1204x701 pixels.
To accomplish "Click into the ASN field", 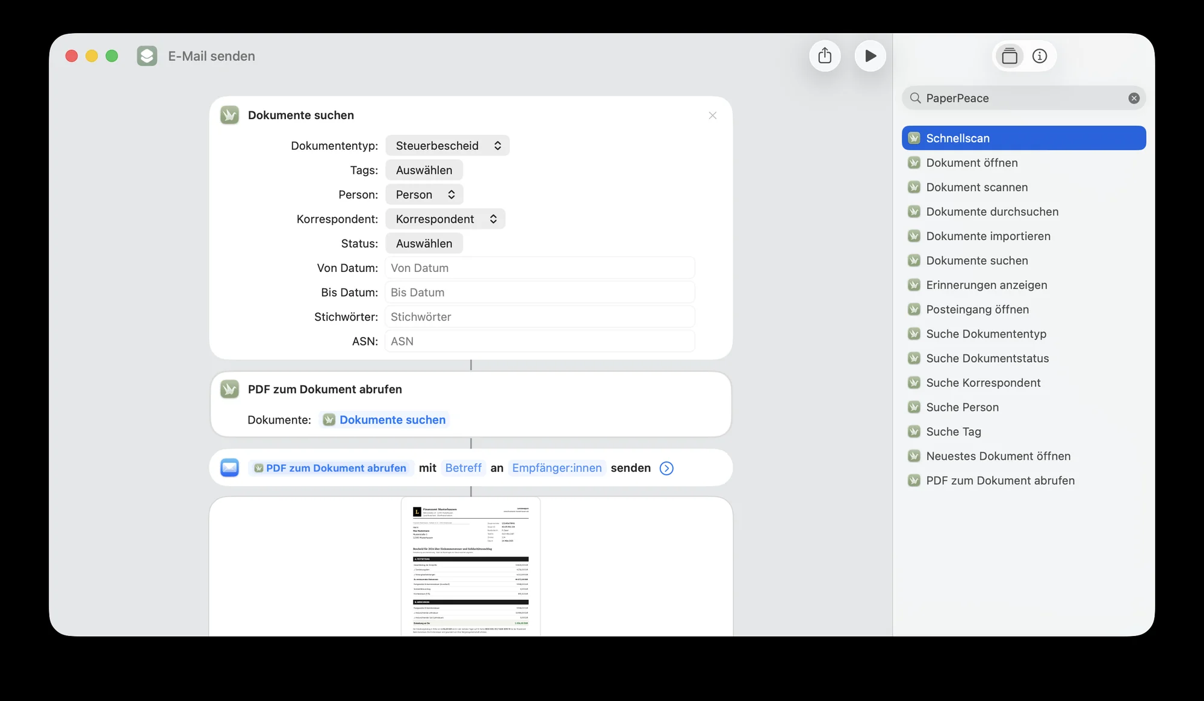I will pos(540,341).
